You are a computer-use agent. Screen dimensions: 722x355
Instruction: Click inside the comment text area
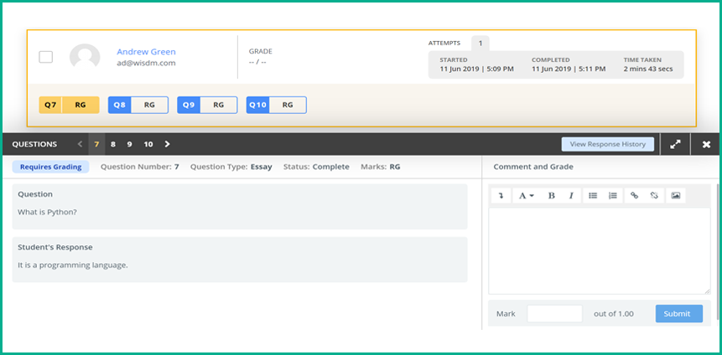[x=599, y=251]
